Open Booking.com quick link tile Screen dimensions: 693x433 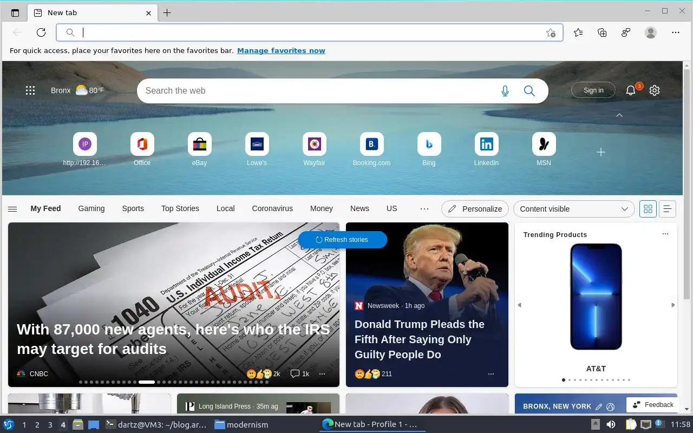(372, 149)
